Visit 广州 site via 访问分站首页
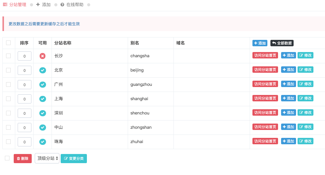 (265, 84)
